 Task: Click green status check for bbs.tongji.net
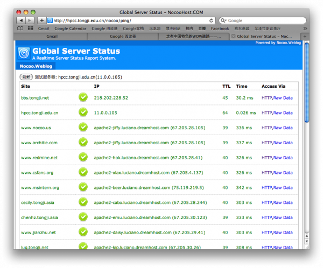83,97
